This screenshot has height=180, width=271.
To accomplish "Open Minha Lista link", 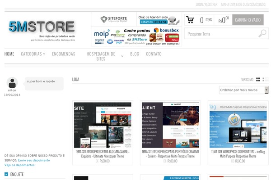I will (228, 4).
